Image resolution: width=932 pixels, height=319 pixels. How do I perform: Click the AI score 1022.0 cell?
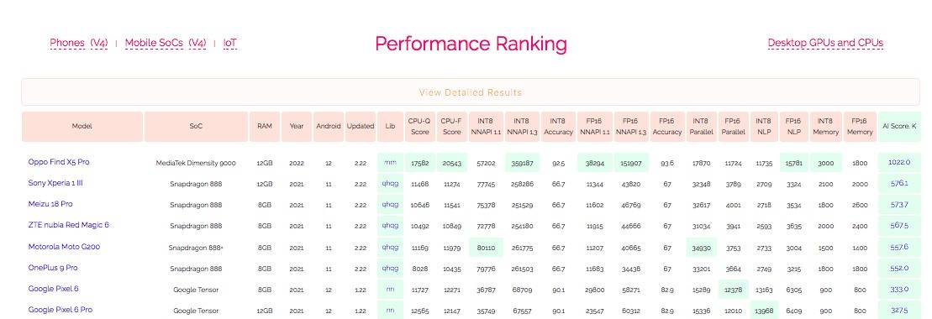tap(898, 162)
